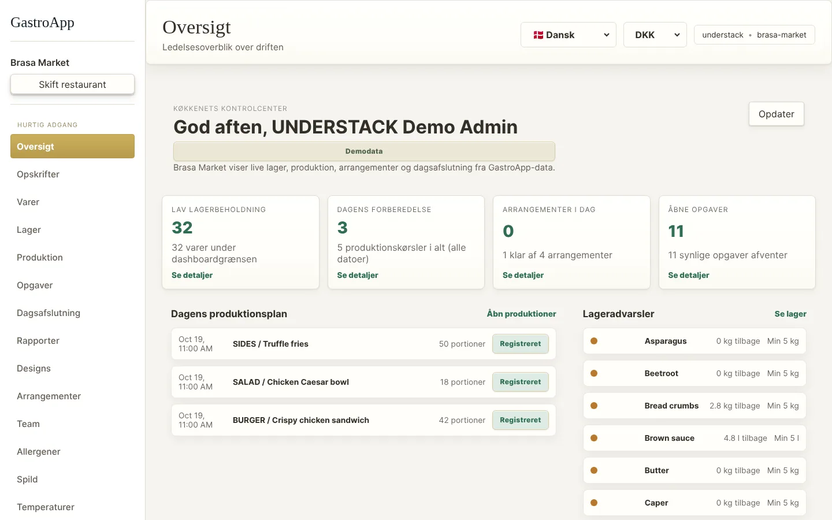Image resolution: width=832 pixels, height=520 pixels.
Task: Open Lager in the sidebar
Action: click(x=72, y=229)
